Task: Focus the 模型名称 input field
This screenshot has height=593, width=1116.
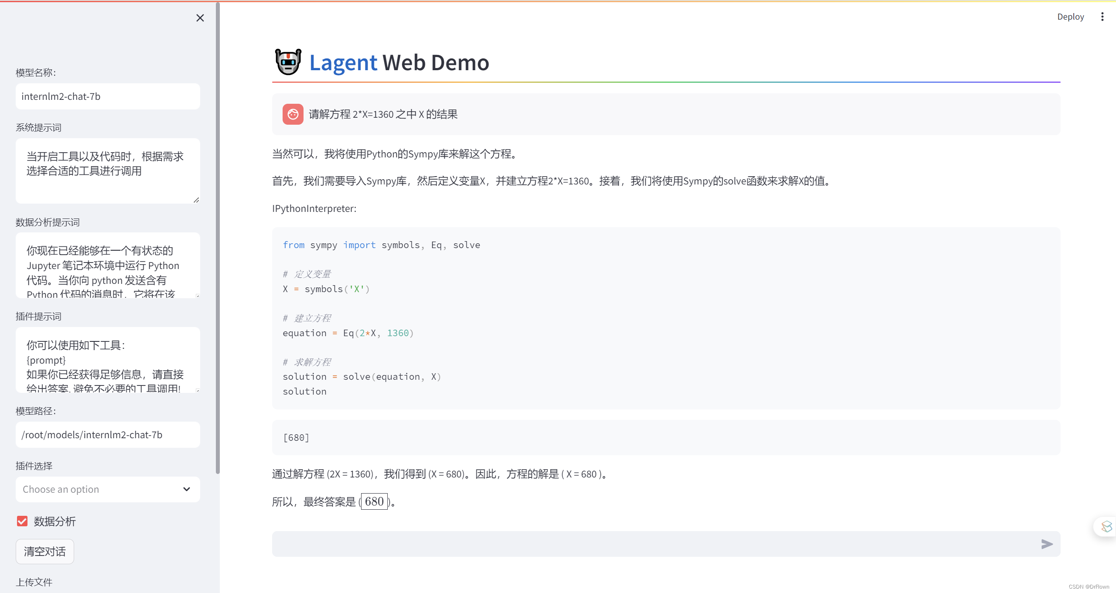Action: pos(108,96)
